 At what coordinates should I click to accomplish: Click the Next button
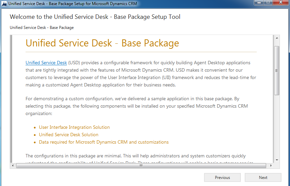(263, 178)
